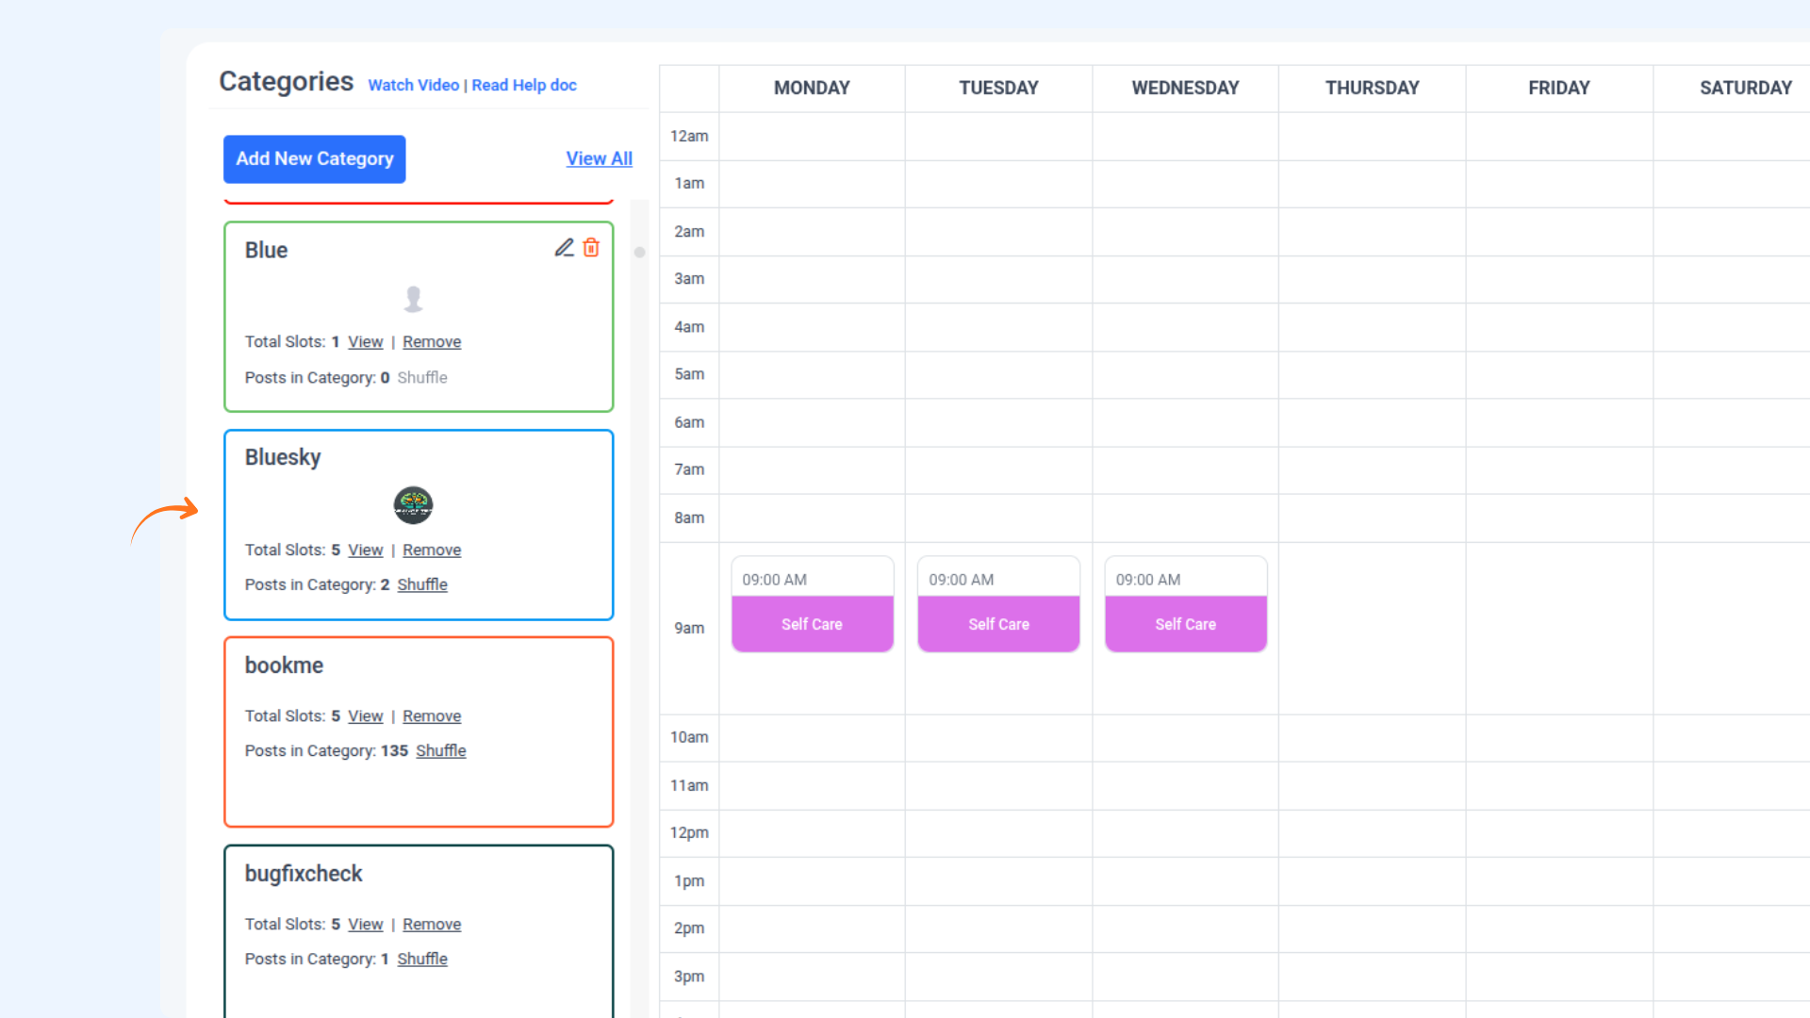
Task: Remove slots from the bugfixcheck category
Action: pyautogui.click(x=432, y=925)
